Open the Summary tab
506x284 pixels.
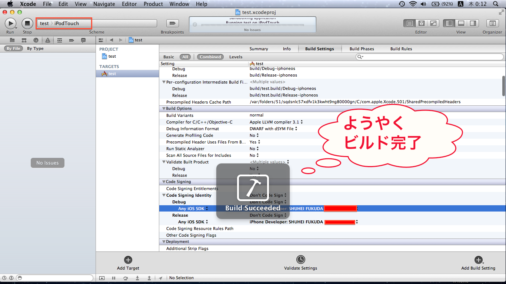click(x=259, y=49)
